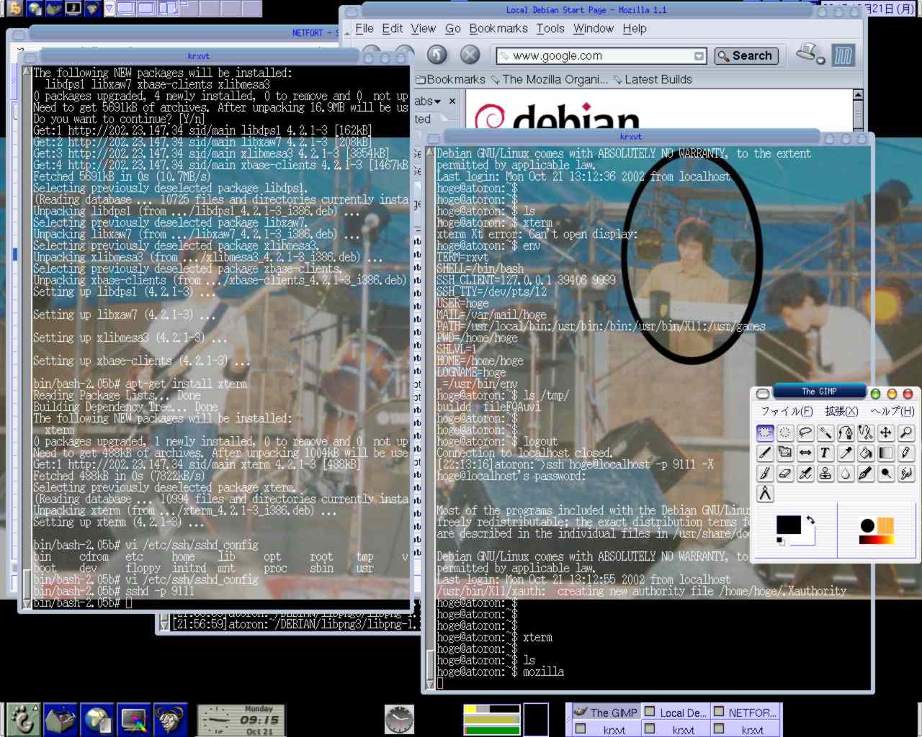This screenshot has height=737, width=922.
Task: Open the active brush selector in GIMP
Action: [x=867, y=526]
